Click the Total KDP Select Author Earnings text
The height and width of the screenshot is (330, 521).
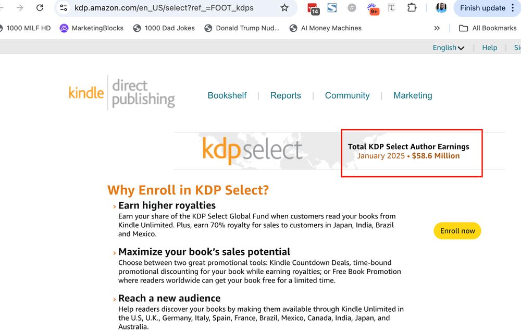coord(408,146)
